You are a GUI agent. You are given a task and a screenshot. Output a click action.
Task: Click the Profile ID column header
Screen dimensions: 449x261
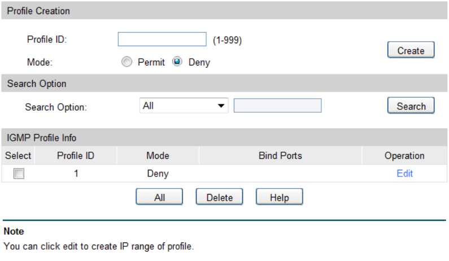(76, 156)
